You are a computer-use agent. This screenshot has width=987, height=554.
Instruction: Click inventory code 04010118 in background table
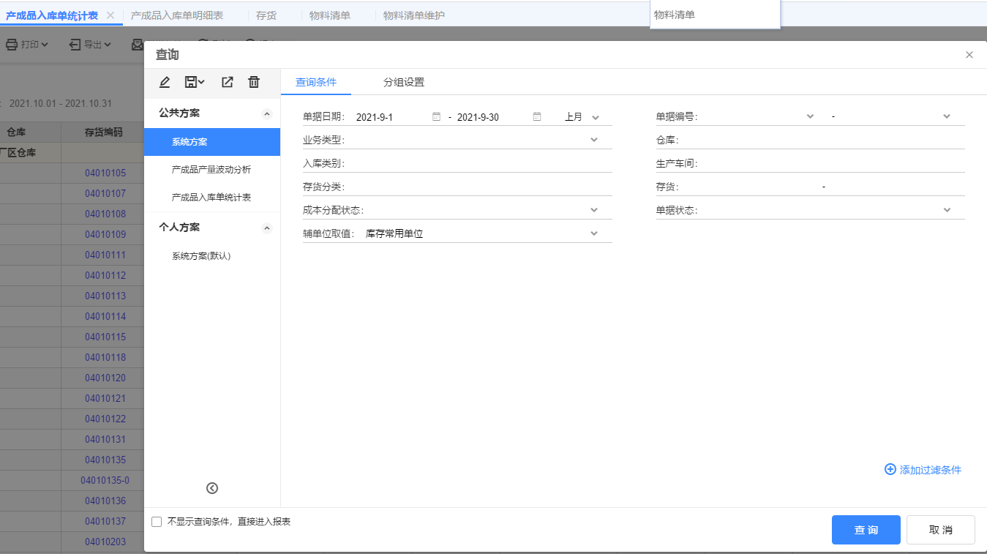pyautogui.click(x=105, y=358)
